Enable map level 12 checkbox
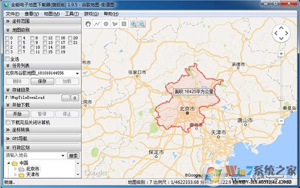The width and height of the screenshot is (300, 188). tap(45, 38)
